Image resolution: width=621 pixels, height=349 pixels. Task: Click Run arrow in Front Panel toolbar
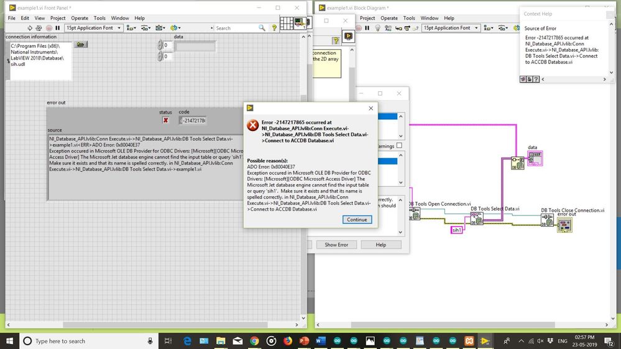[x=28, y=28]
